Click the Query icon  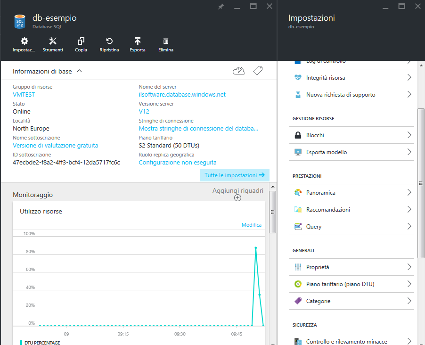point(298,227)
